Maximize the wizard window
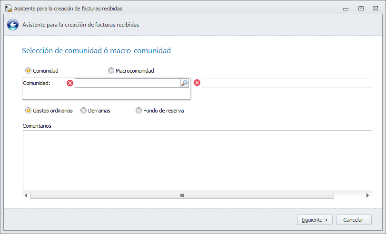 pyautogui.click(x=361, y=8)
